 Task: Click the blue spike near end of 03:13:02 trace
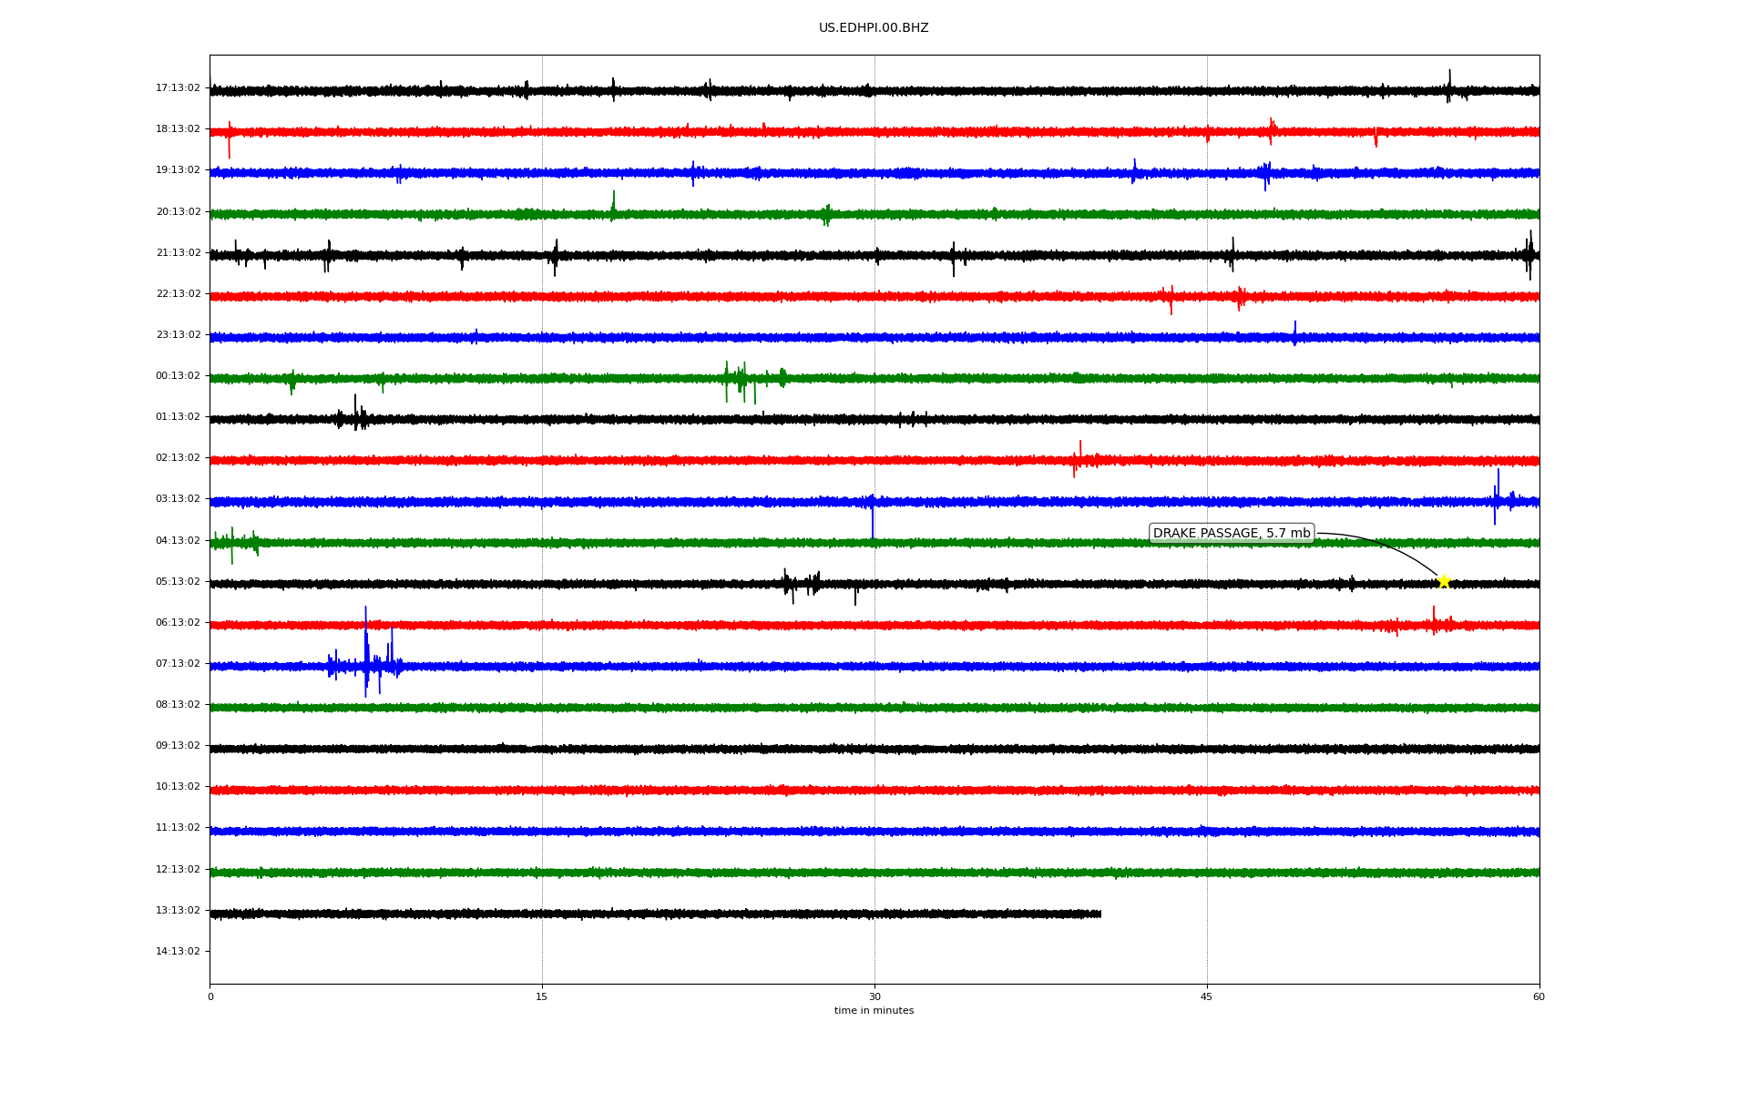click(x=1498, y=497)
